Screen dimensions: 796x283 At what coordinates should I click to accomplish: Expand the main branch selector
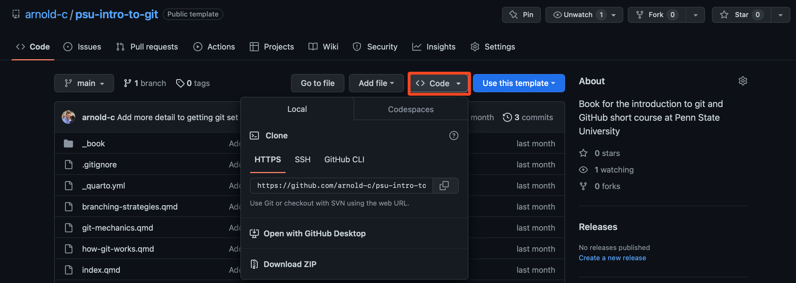pyautogui.click(x=84, y=83)
